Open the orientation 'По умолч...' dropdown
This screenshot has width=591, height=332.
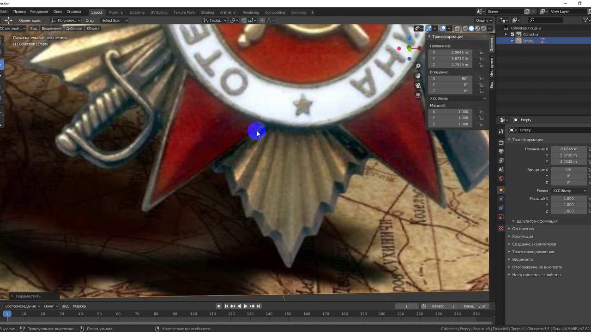(x=66, y=20)
